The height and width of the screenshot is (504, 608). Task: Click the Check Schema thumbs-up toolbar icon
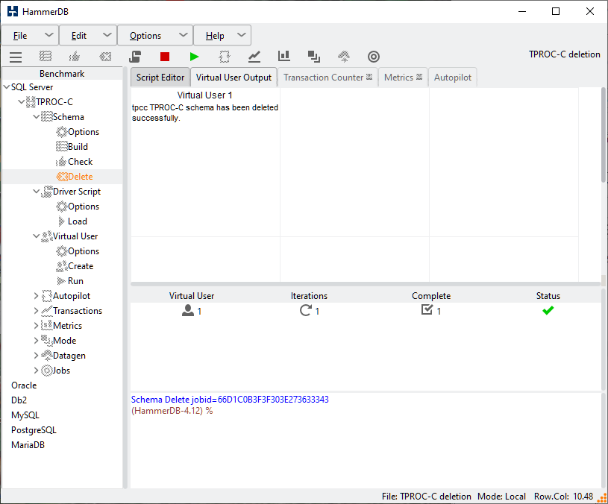click(75, 57)
